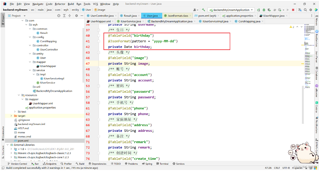Screen dimensions: 319x172
Task: Collapse the resources folder in the project tree
Action: click(x=19, y=95)
